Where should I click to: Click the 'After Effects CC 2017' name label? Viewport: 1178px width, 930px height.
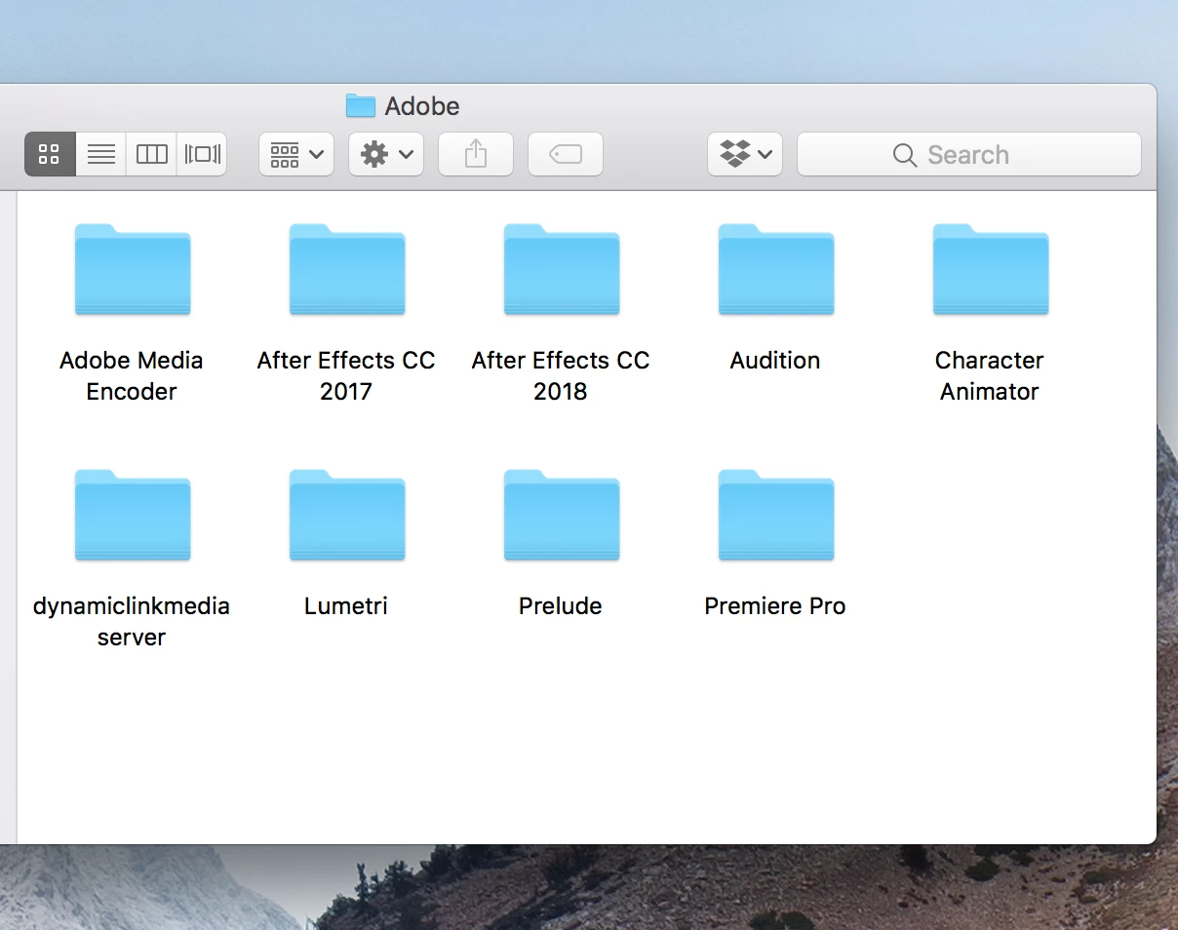point(346,375)
